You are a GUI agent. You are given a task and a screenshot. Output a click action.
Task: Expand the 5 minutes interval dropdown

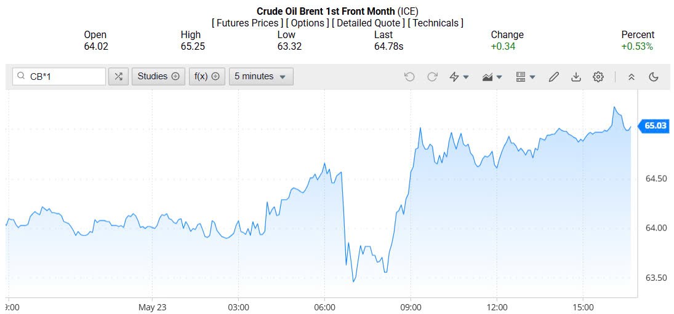(x=261, y=76)
